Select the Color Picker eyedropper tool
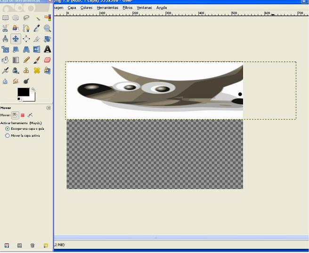 click(x=37, y=28)
